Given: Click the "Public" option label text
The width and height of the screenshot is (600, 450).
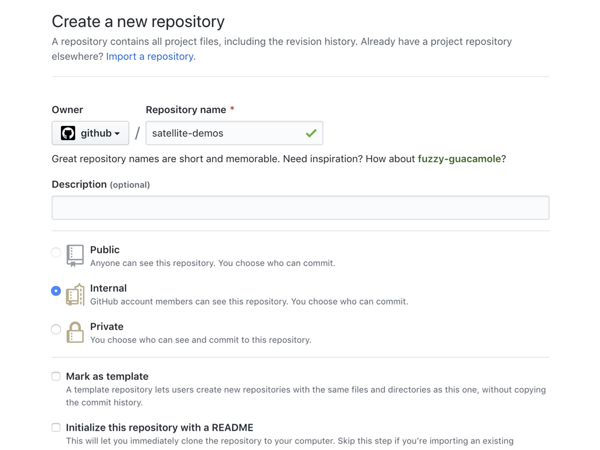Looking at the screenshot, I should pyautogui.click(x=105, y=250).
